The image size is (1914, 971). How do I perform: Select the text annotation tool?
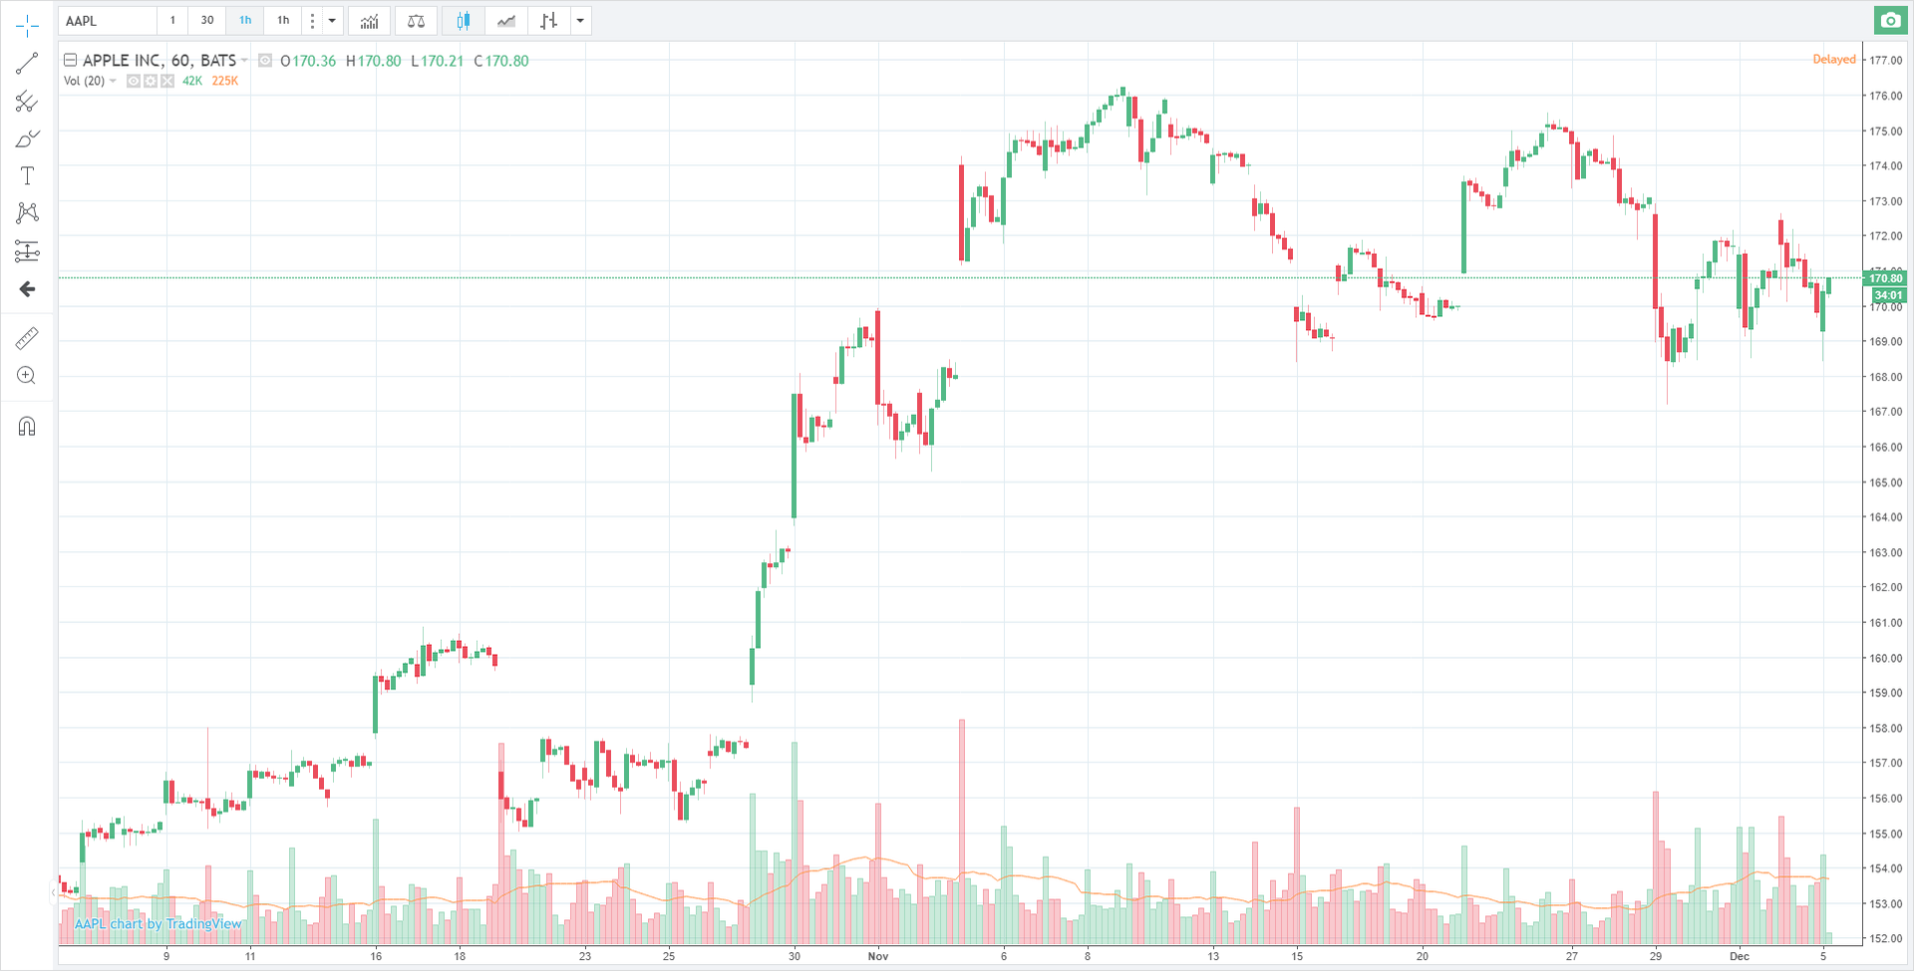point(27,176)
